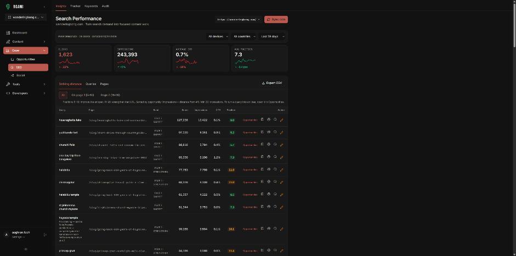Select SEO in the sidebar
The height and width of the screenshot is (256, 516).
[28, 67]
